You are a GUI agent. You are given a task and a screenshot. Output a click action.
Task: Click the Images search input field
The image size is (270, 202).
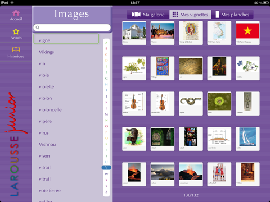click(72, 27)
